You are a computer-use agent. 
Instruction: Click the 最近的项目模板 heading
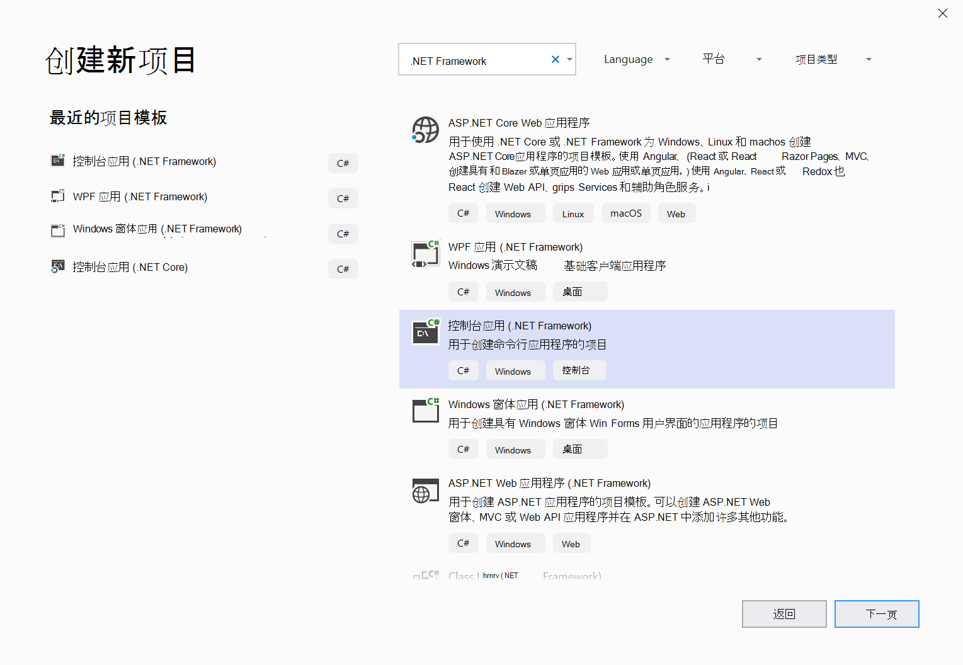108,118
